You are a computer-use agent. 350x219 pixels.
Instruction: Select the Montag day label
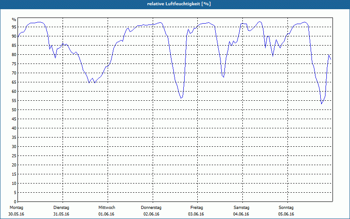(x=16, y=208)
